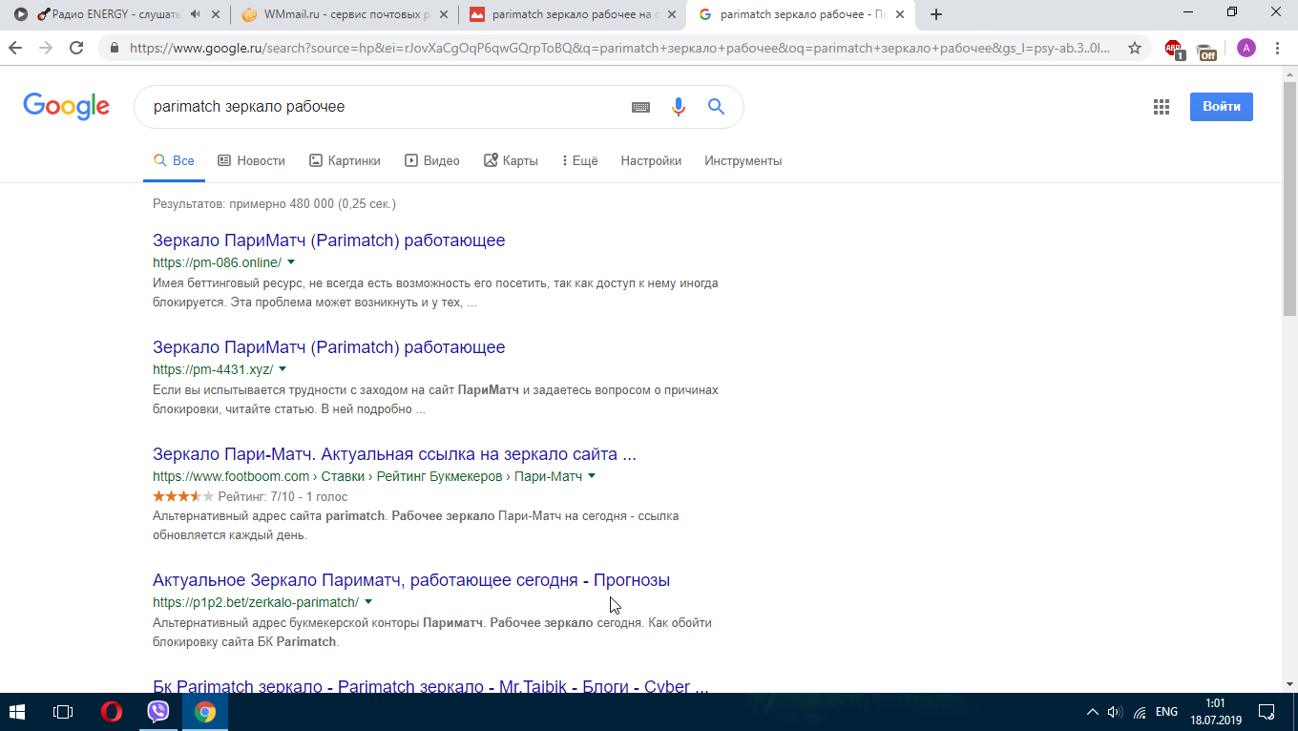This screenshot has height=731, width=1298.
Task: Bookmark this page with the star icon
Action: [x=1135, y=48]
